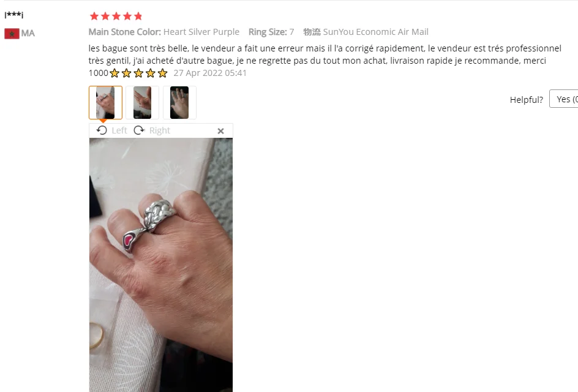Click the rotate right arrow icon
This screenshot has height=392, width=578.
tap(139, 130)
